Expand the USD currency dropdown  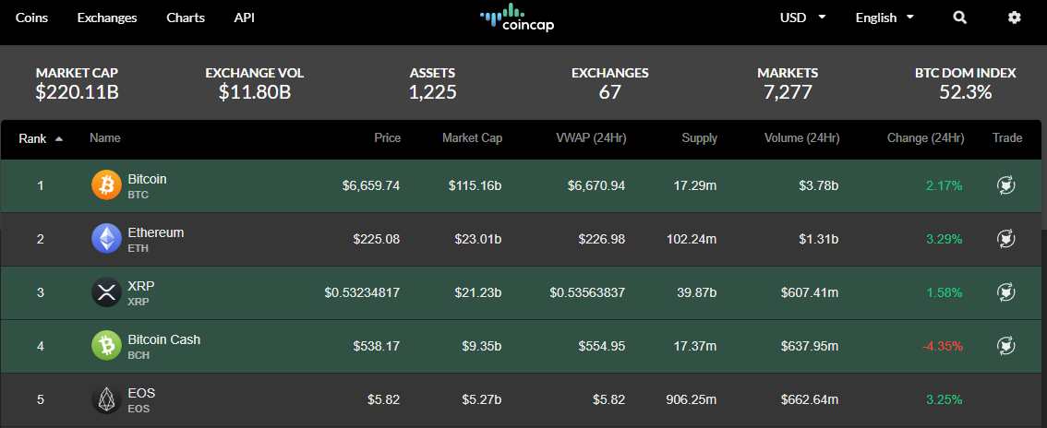coord(802,18)
